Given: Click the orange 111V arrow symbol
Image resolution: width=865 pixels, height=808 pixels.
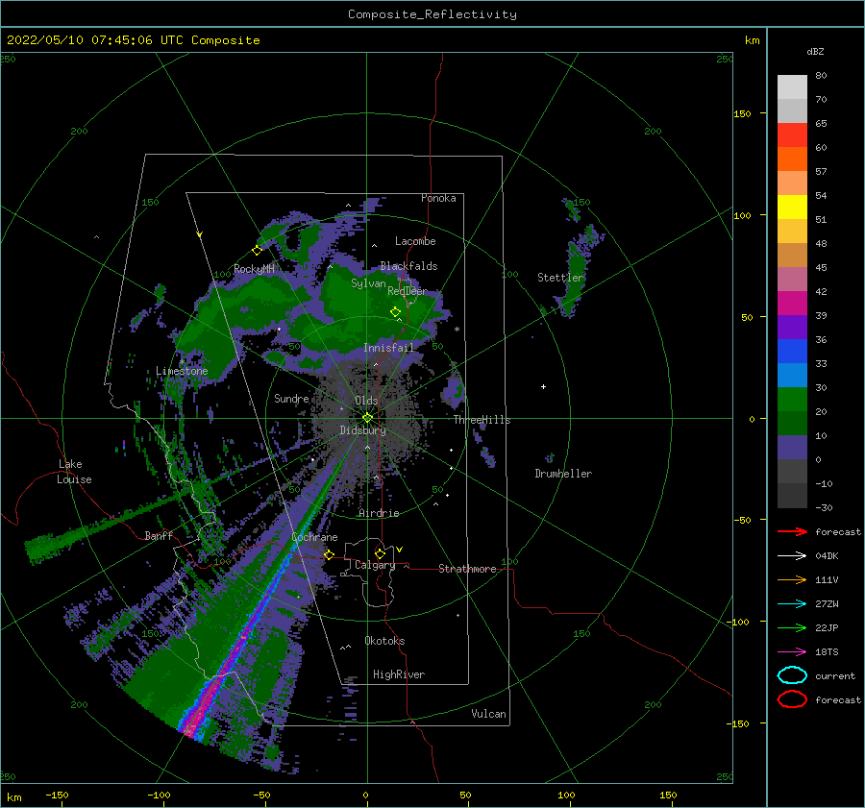Looking at the screenshot, I should (792, 579).
